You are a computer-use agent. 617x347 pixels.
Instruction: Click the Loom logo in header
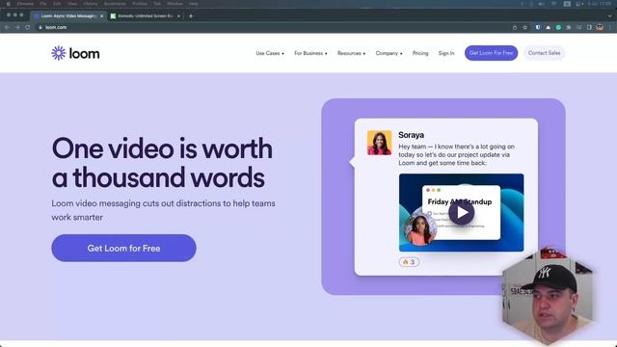click(75, 53)
